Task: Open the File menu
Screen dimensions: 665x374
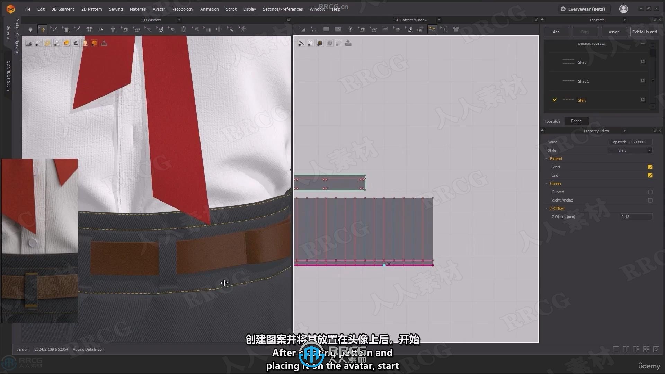Action: (27, 9)
